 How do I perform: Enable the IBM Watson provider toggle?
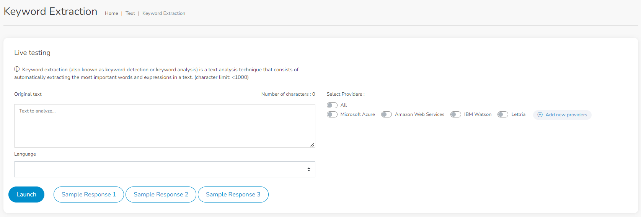pyautogui.click(x=455, y=114)
